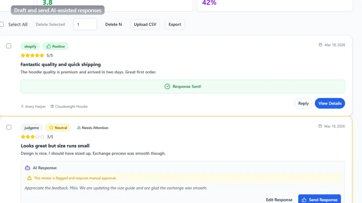Click the judgeme source tag
362x203 pixels.
(32, 128)
